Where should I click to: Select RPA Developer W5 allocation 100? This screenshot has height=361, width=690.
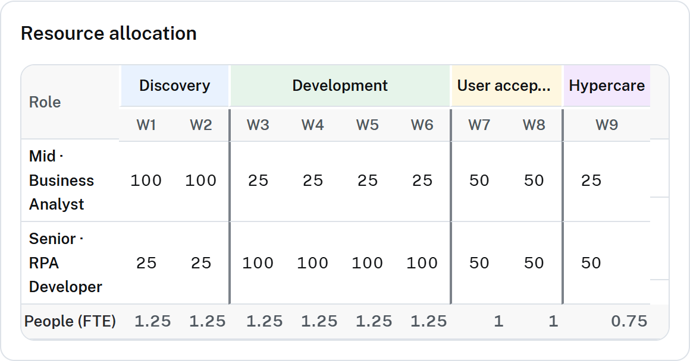[x=368, y=263]
